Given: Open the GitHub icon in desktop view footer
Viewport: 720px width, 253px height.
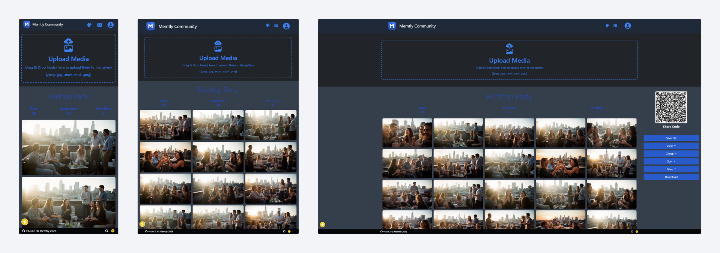Looking at the screenshot, I should click(632, 232).
